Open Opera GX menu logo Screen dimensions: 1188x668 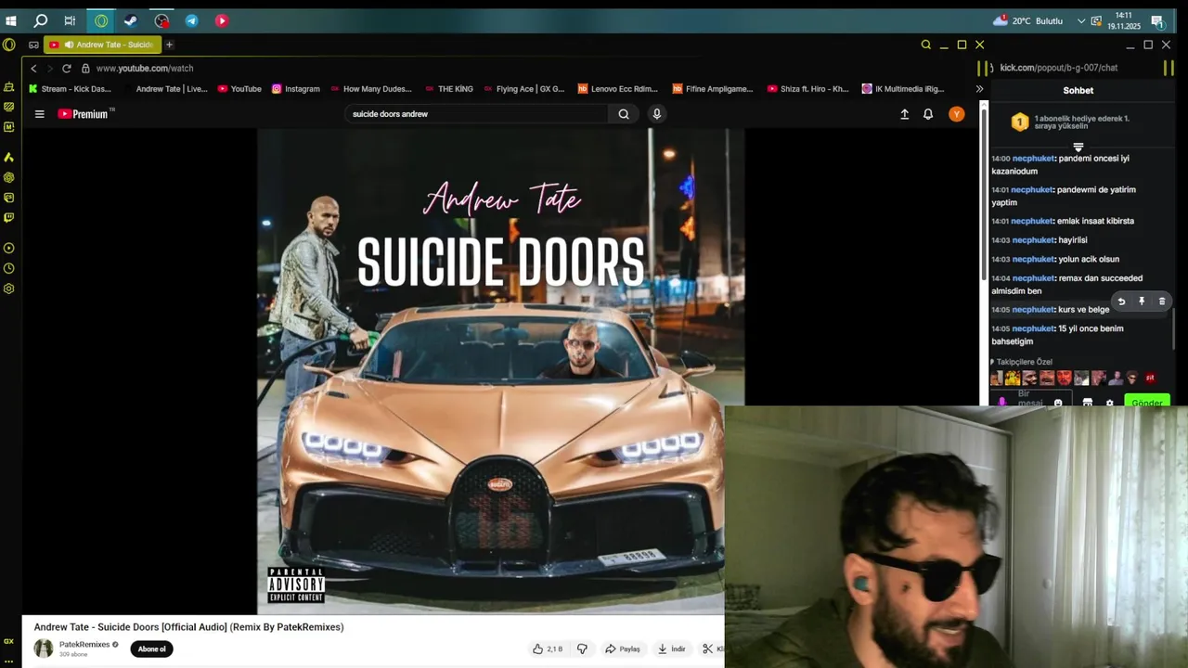(8, 45)
